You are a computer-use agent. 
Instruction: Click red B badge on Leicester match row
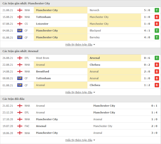pyautogui.click(x=157, y=24)
